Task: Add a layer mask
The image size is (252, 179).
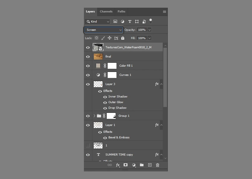Action: [x=125, y=165]
